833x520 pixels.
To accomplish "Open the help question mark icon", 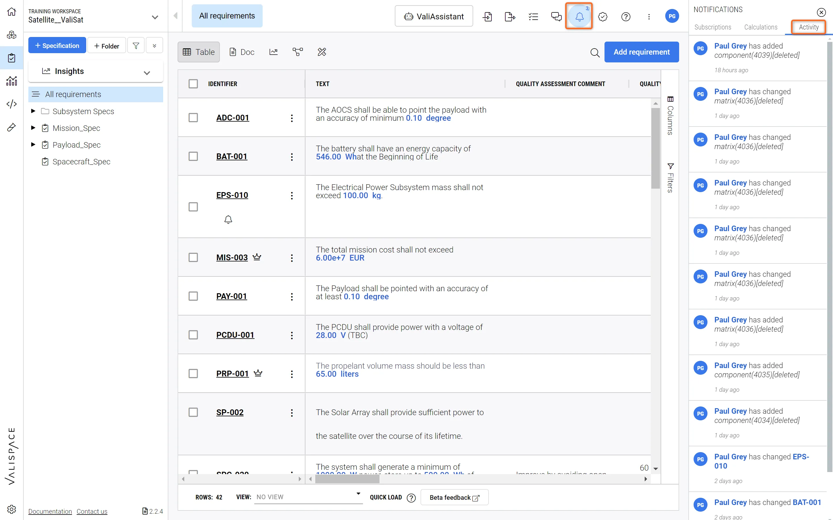I will tap(625, 16).
